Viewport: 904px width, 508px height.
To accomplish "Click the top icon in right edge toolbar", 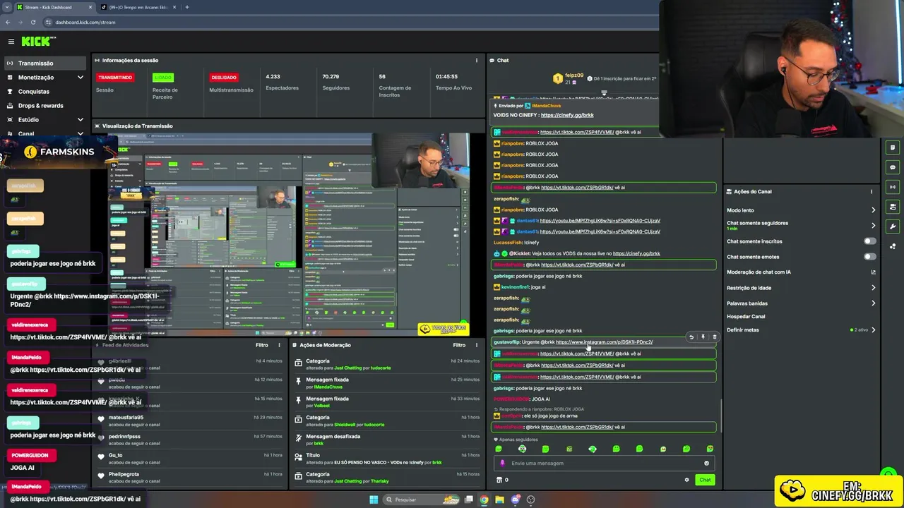I will [893, 147].
